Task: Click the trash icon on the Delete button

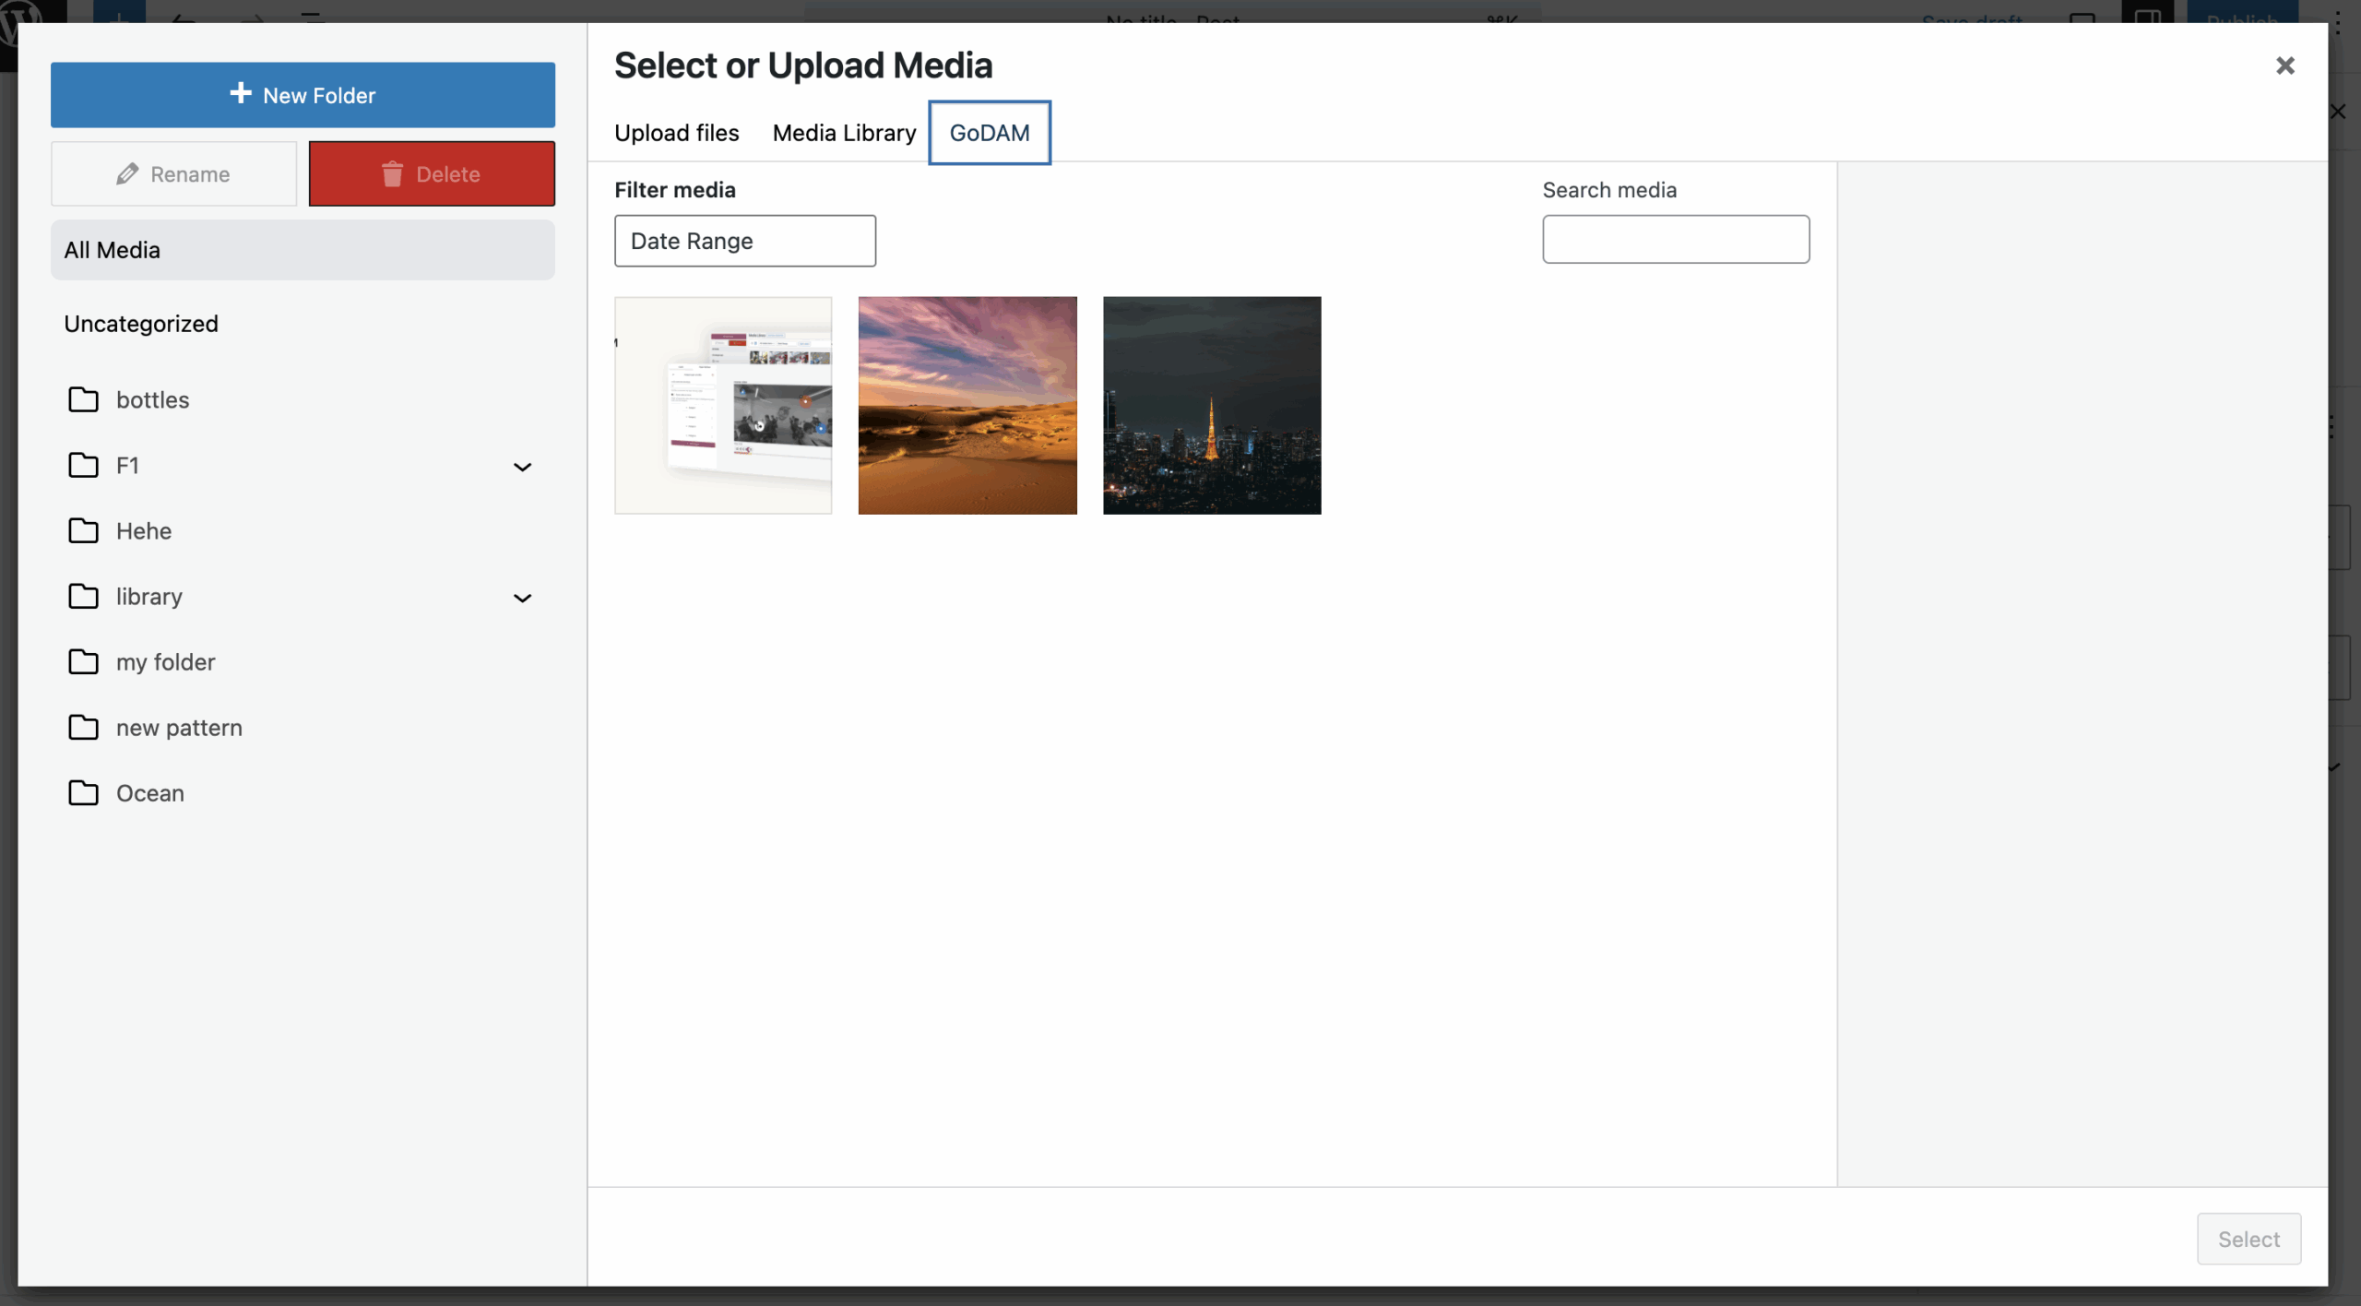Action: point(391,173)
